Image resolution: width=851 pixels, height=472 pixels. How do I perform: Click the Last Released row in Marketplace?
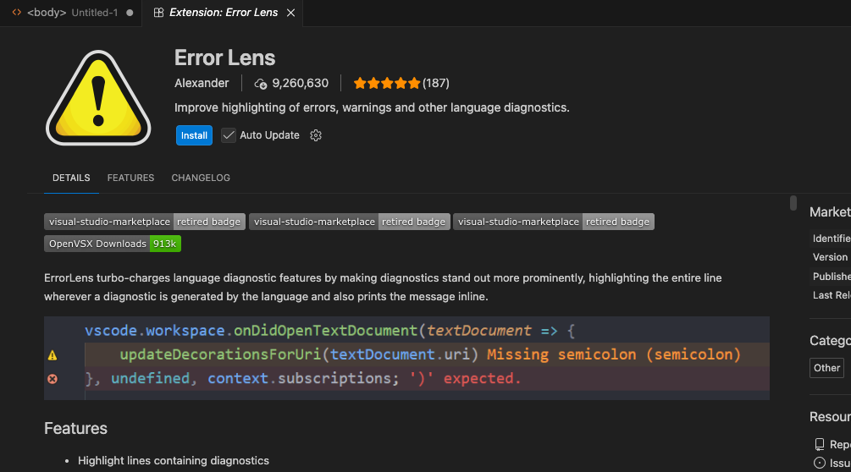830,295
